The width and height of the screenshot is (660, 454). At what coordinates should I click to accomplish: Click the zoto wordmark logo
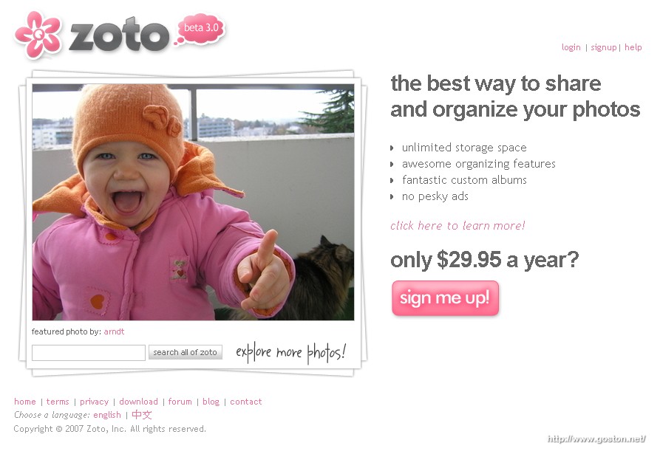119,35
